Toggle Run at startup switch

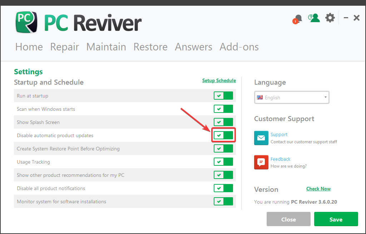(223, 96)
